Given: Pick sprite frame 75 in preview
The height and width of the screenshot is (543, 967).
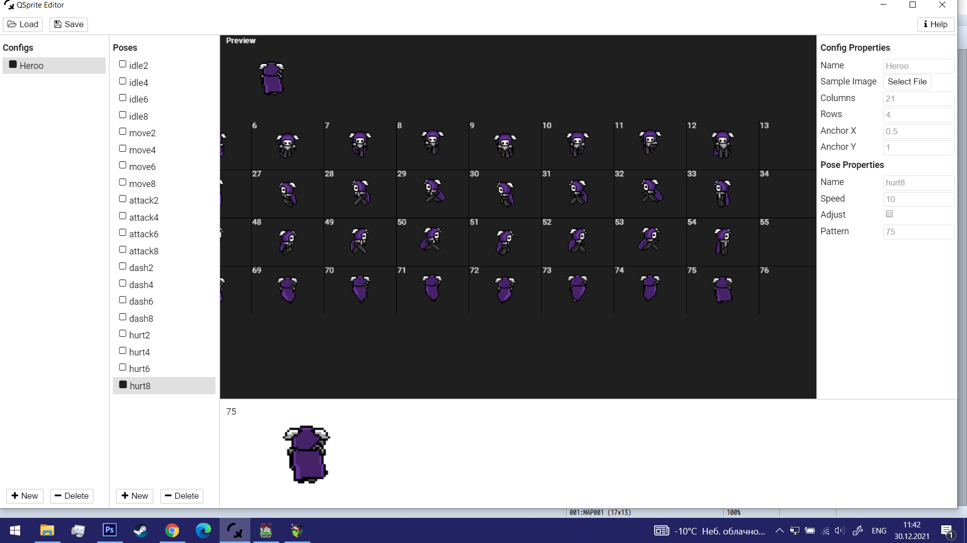Looking at the screenshot, I should tap(723, 290).
